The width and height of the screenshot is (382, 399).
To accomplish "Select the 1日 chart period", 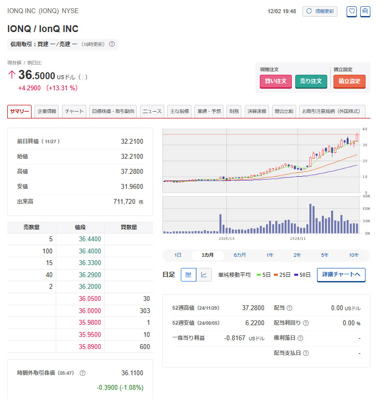I will pyautogui.click(x=178, y=255).
